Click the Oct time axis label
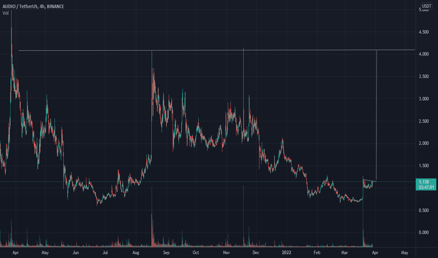Image resolution: width=438 pixels, height=258 pixels. tap(196, 253)
